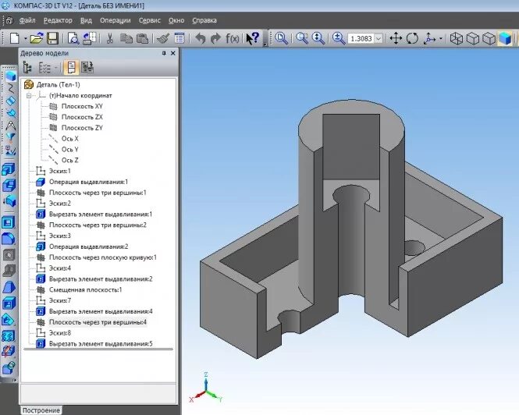
Task: Undo the last action arrow
Action: [201, 38]
